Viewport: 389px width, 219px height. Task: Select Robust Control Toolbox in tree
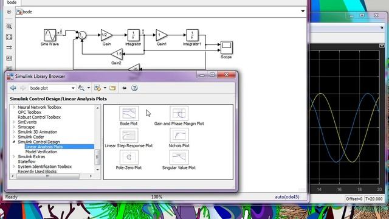(39, 117)
